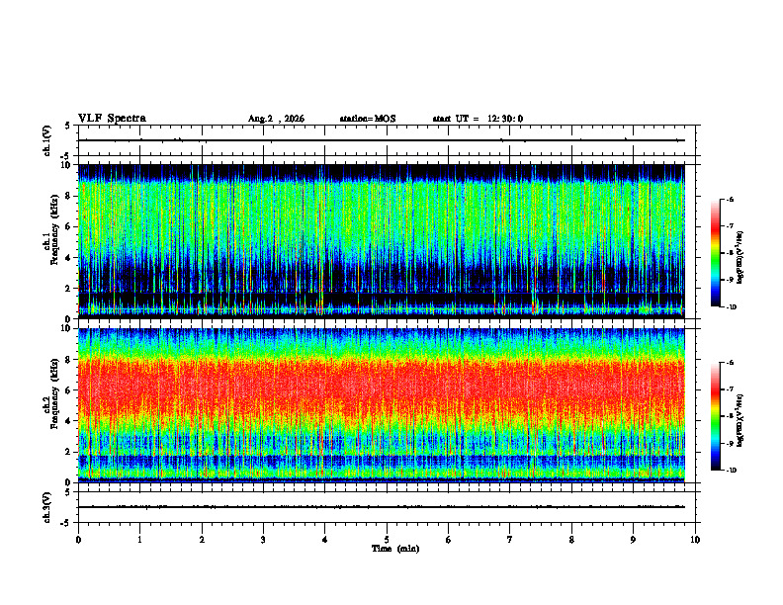The width and height of the screenshot is (783, 605).
Task: Click time axis tick label "3"
Action: tap(263, 540)
